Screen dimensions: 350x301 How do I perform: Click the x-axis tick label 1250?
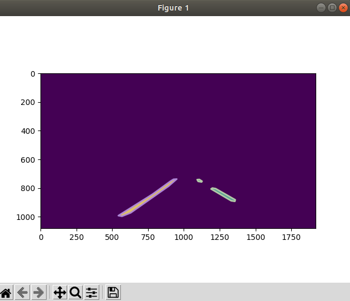pos(220,237)
